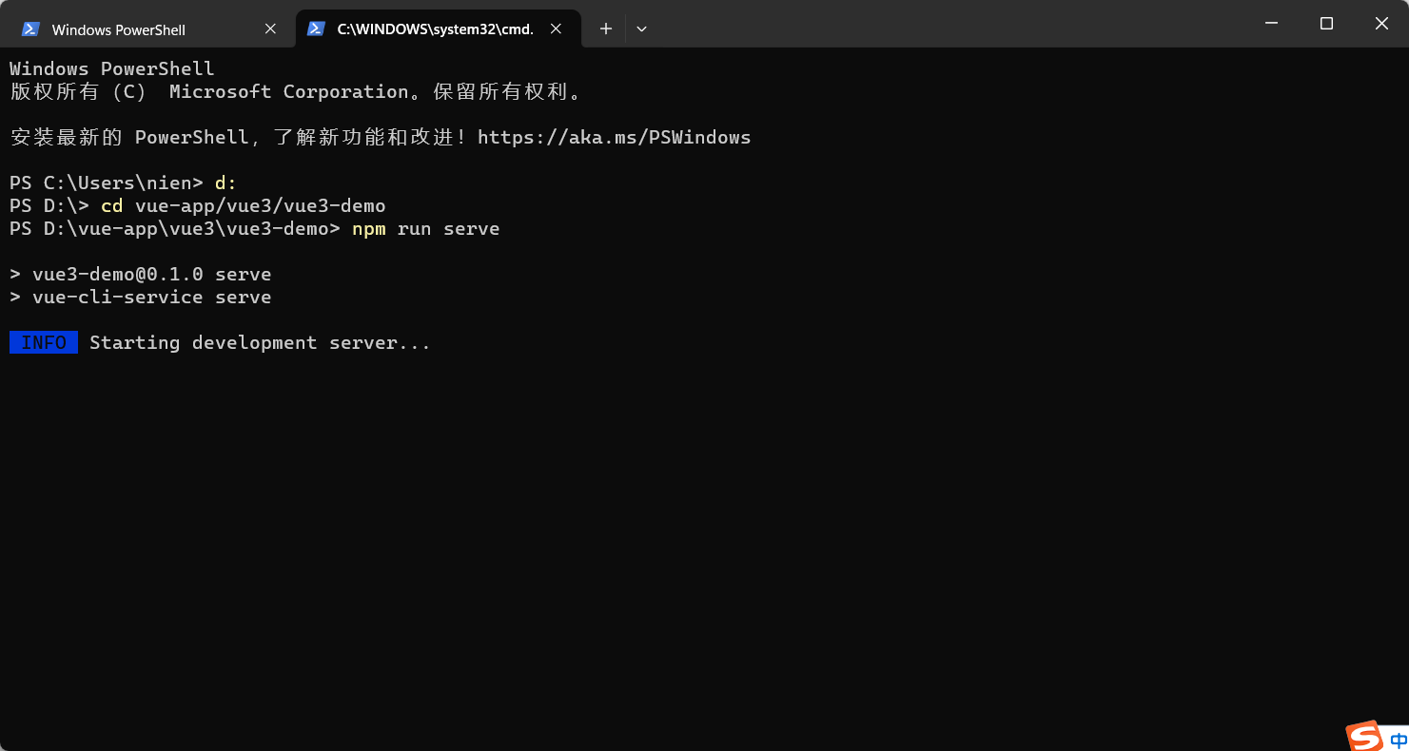
Task: Click the 'PS C:\Users\nien>' prompt
Action: [x=107, y=183]
